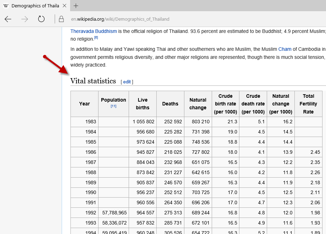Close the Demographics of Thailand tab
326x234 pixels.
pos(64,6)
